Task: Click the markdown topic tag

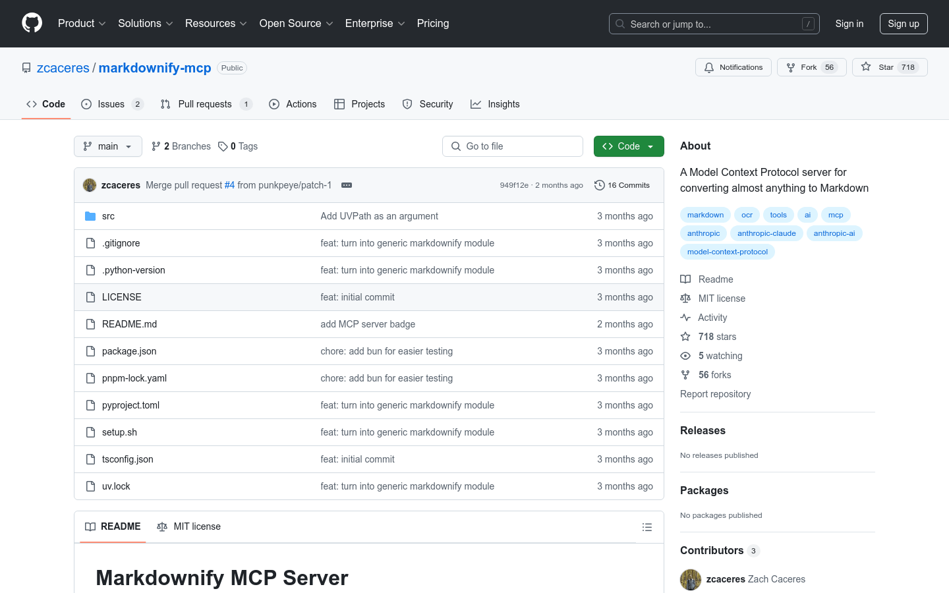Action: click(705, 215)
